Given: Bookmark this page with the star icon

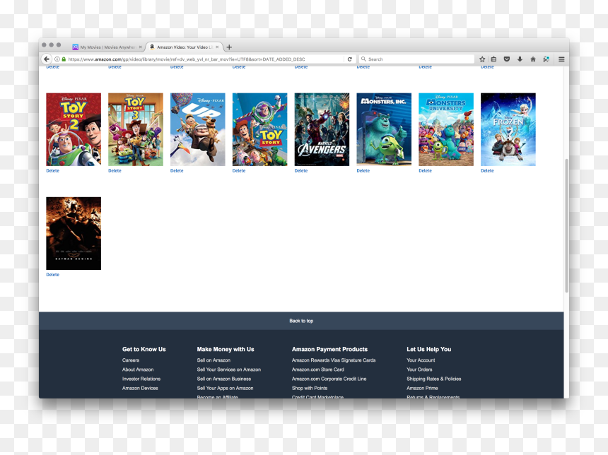Looking at the screenshot, I should coord(482,59).
